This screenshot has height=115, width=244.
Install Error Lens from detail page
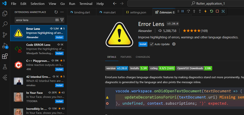[x=143, y=44]
